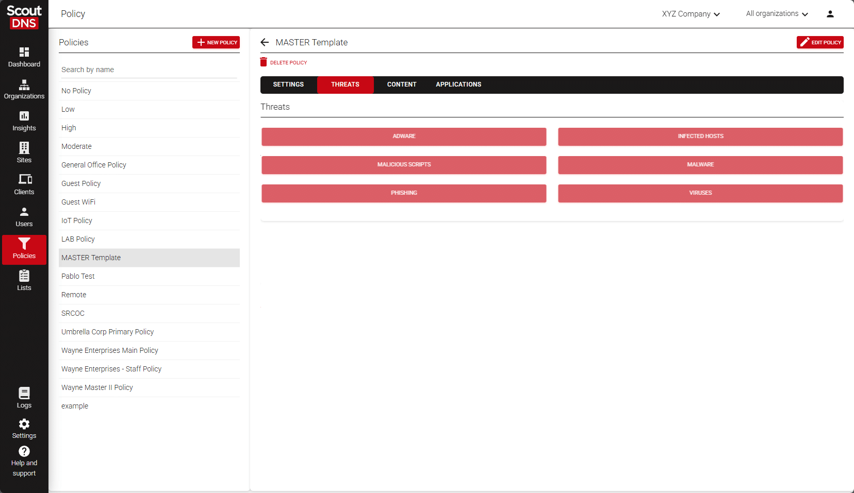
Task: Expand the XYZ Company dropdown
Action: pyautogui.click(x=691, y=14)
